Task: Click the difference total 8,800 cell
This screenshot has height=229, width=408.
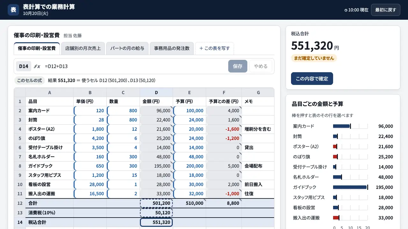Action: (x=224, y=203)
